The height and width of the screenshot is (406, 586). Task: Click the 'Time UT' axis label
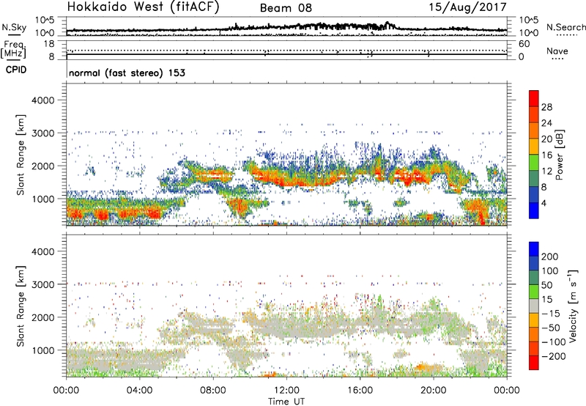(286, 402)
